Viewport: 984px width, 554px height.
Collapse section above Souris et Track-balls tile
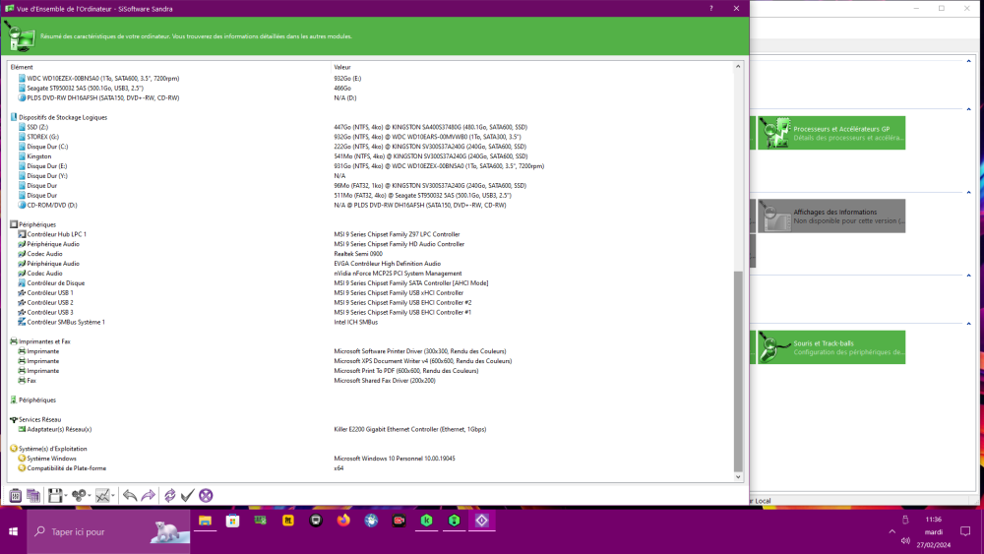pos(968,324)
